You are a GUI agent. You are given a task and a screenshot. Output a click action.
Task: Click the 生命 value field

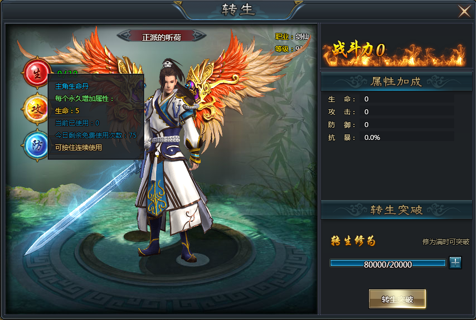tap(407, 99)
